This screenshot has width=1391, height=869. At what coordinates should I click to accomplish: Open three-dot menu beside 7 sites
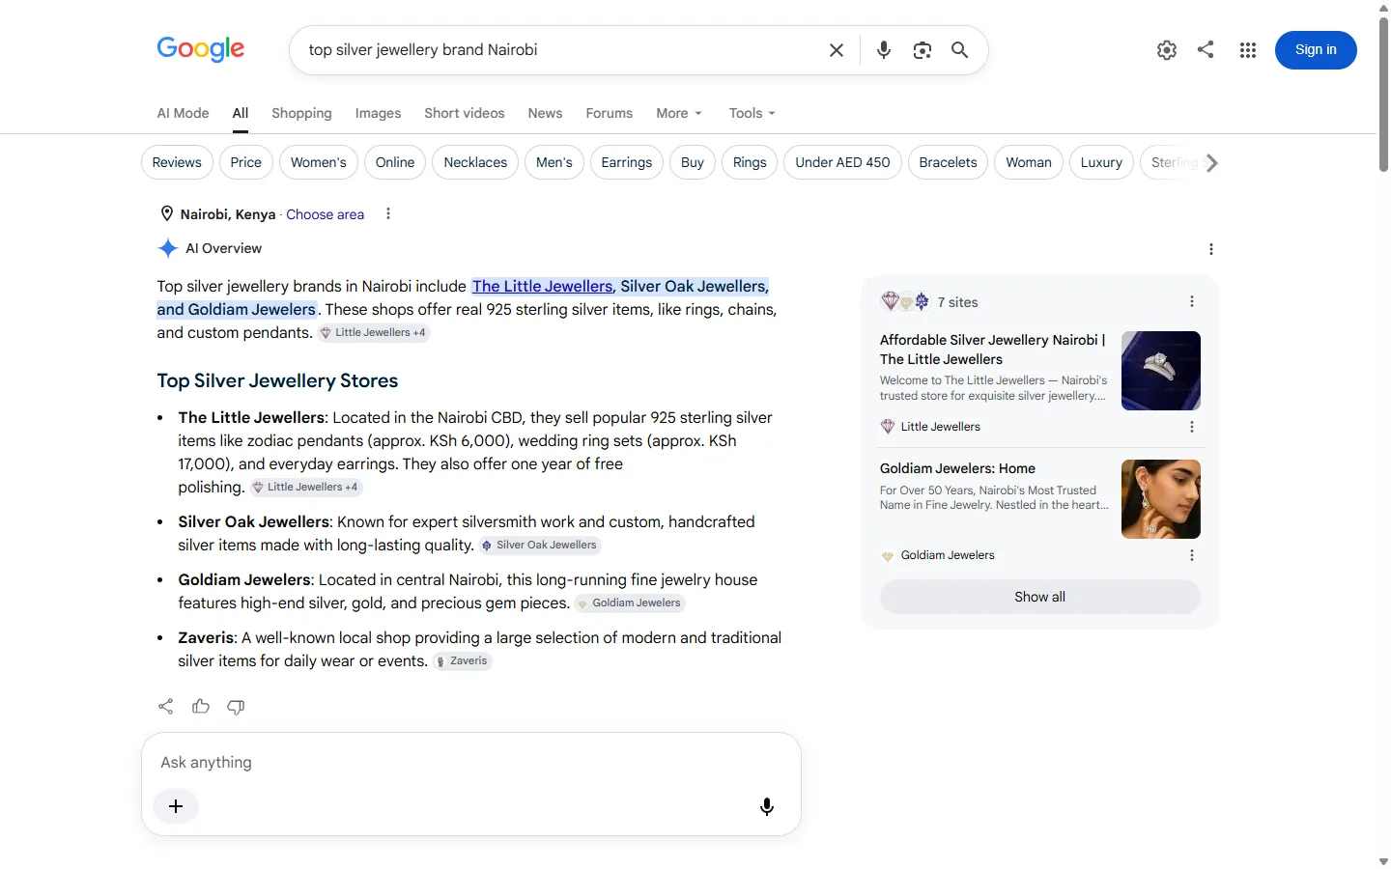click(1192, 302)
